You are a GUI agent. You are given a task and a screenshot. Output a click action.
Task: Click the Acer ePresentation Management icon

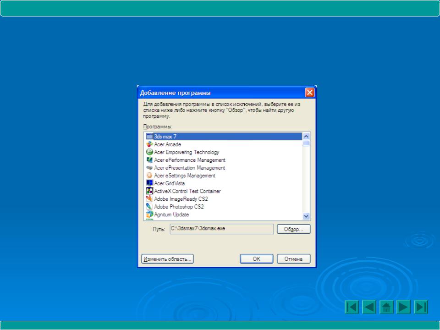tap(149, 168)
